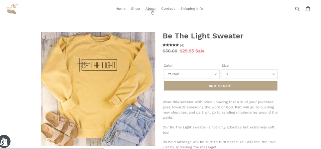Open the Size dropdown showing S
This screenshot has width=321, height=149.
(249, 74)
